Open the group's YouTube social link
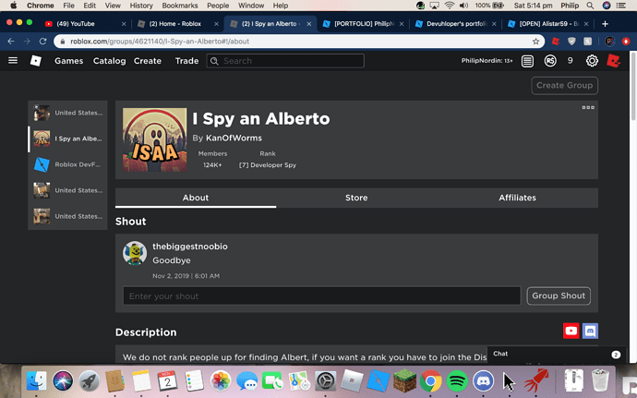The image size is (637, 398). (571, 331)
